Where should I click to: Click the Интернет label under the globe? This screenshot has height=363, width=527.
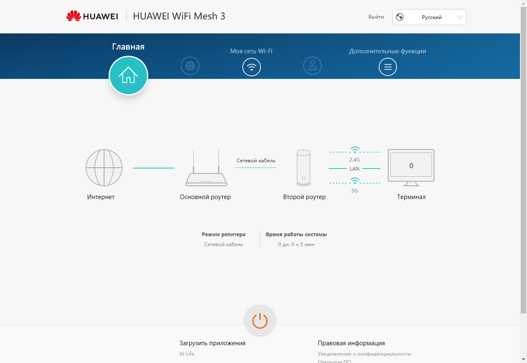[x=101, y=197]
